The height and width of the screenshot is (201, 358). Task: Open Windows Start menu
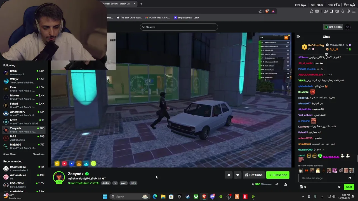[x=105, y=197]
